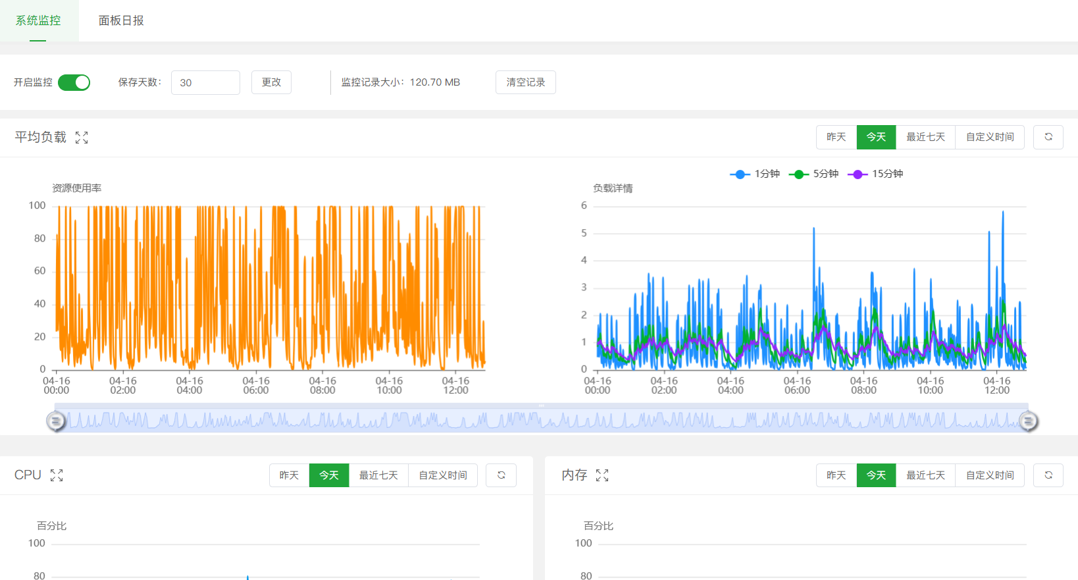Image resolution: width=1078 pixels, height=580 pixels.
Task: Focus the 保存天数 input field
Action: [x=205, y=82]
